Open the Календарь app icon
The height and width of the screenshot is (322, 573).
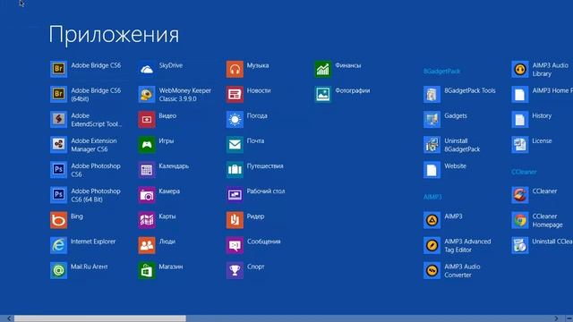tap(147, 170)
